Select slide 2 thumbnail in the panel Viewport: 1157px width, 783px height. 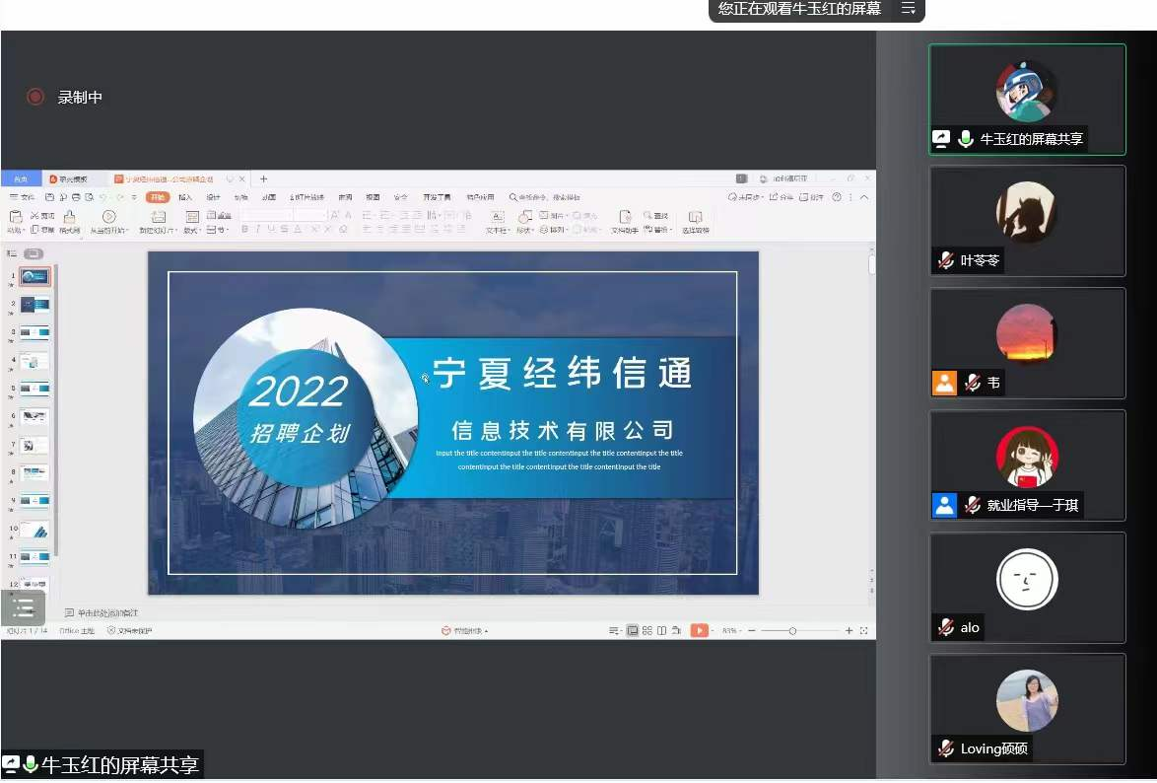(x=34, y=305)
